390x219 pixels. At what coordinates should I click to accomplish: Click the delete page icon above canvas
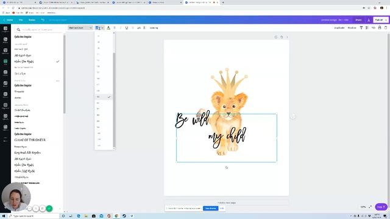[282, 37]
